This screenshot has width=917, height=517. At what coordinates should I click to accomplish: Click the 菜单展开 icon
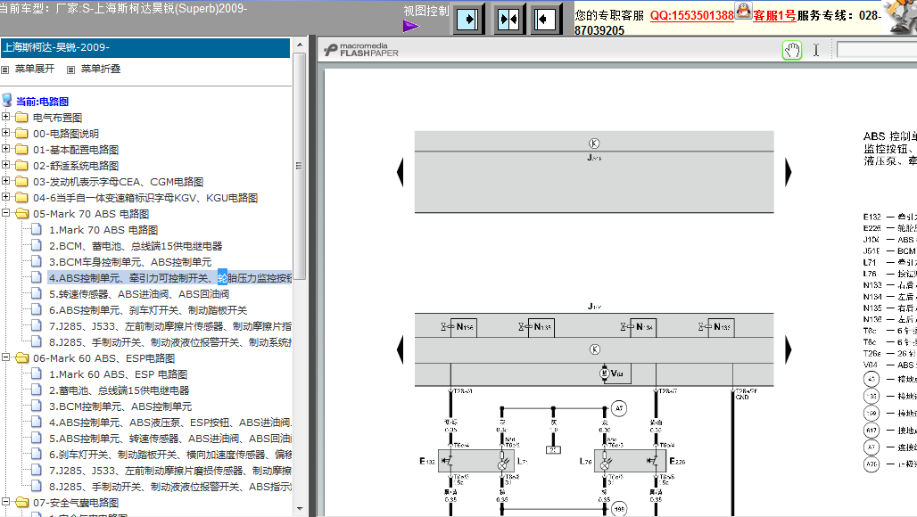point(5,70)
